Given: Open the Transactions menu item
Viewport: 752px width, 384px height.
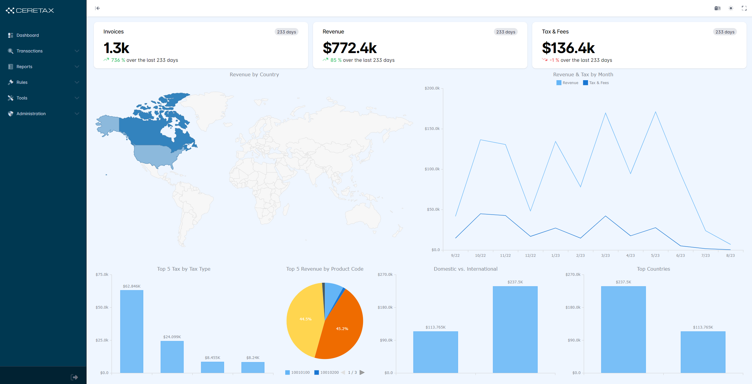Looking at the screenshot, I should [43, 51].
